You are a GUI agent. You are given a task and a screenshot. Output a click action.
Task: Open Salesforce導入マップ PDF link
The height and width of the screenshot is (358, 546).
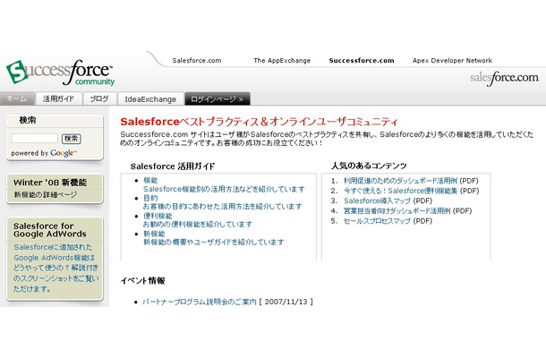coord(377,201)
